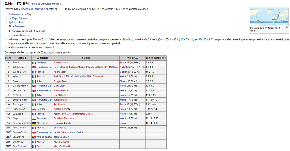290x151 pixels.
Task: Open the Pen Duick III boat link
Action: [x=19, y=146]
